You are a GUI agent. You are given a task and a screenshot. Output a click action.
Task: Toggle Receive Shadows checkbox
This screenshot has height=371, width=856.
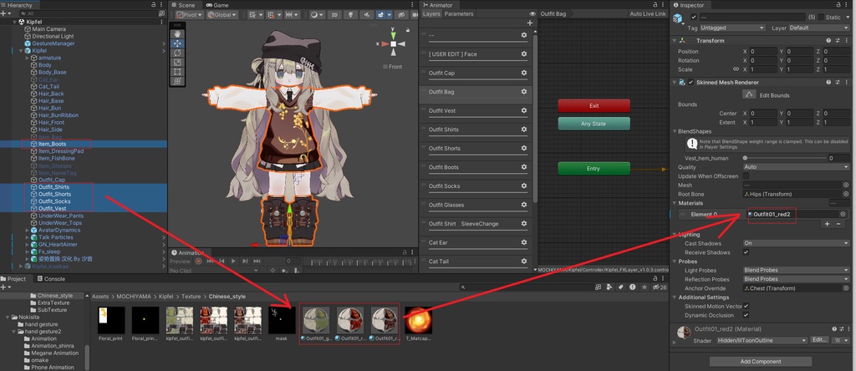(746, 252)
